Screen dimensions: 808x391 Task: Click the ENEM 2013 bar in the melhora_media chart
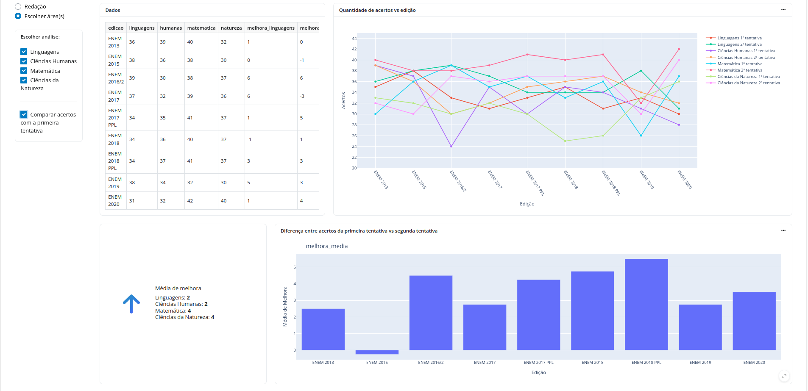(x=323, y=330)
